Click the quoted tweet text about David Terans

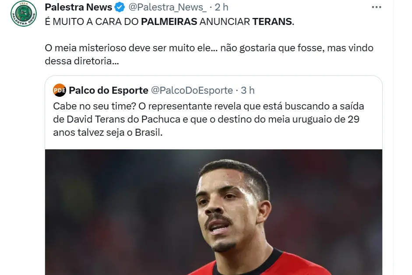pos(209,119)
